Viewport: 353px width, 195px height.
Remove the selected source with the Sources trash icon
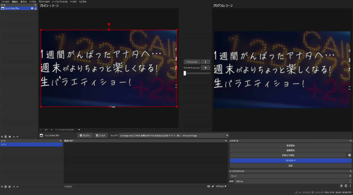(6, 137)
